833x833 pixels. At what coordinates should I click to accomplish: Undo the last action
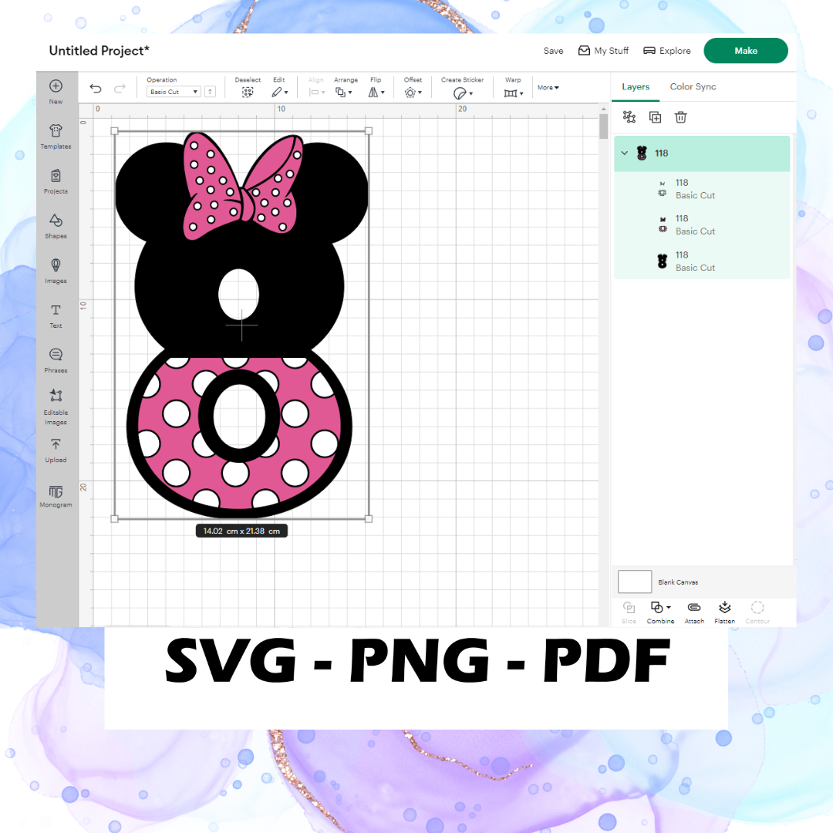coord(96,88)
